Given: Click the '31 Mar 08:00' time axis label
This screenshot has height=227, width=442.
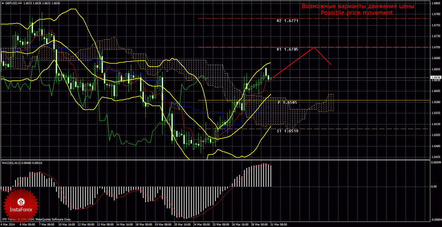Looking at the screenshot, I should (279, 225).
